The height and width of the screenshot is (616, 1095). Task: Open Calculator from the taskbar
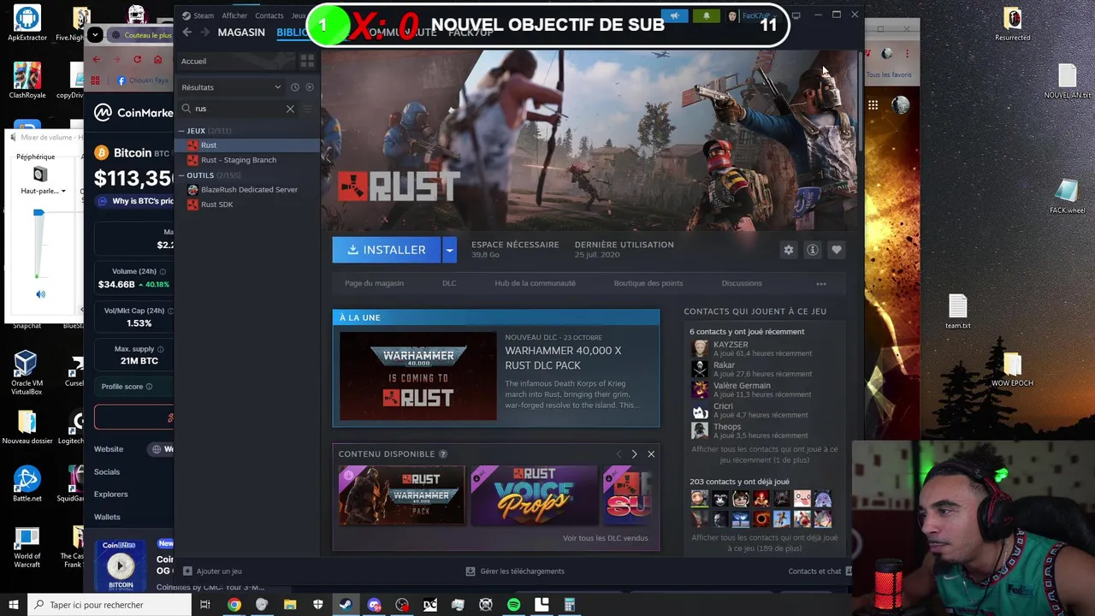click(570, 605)
